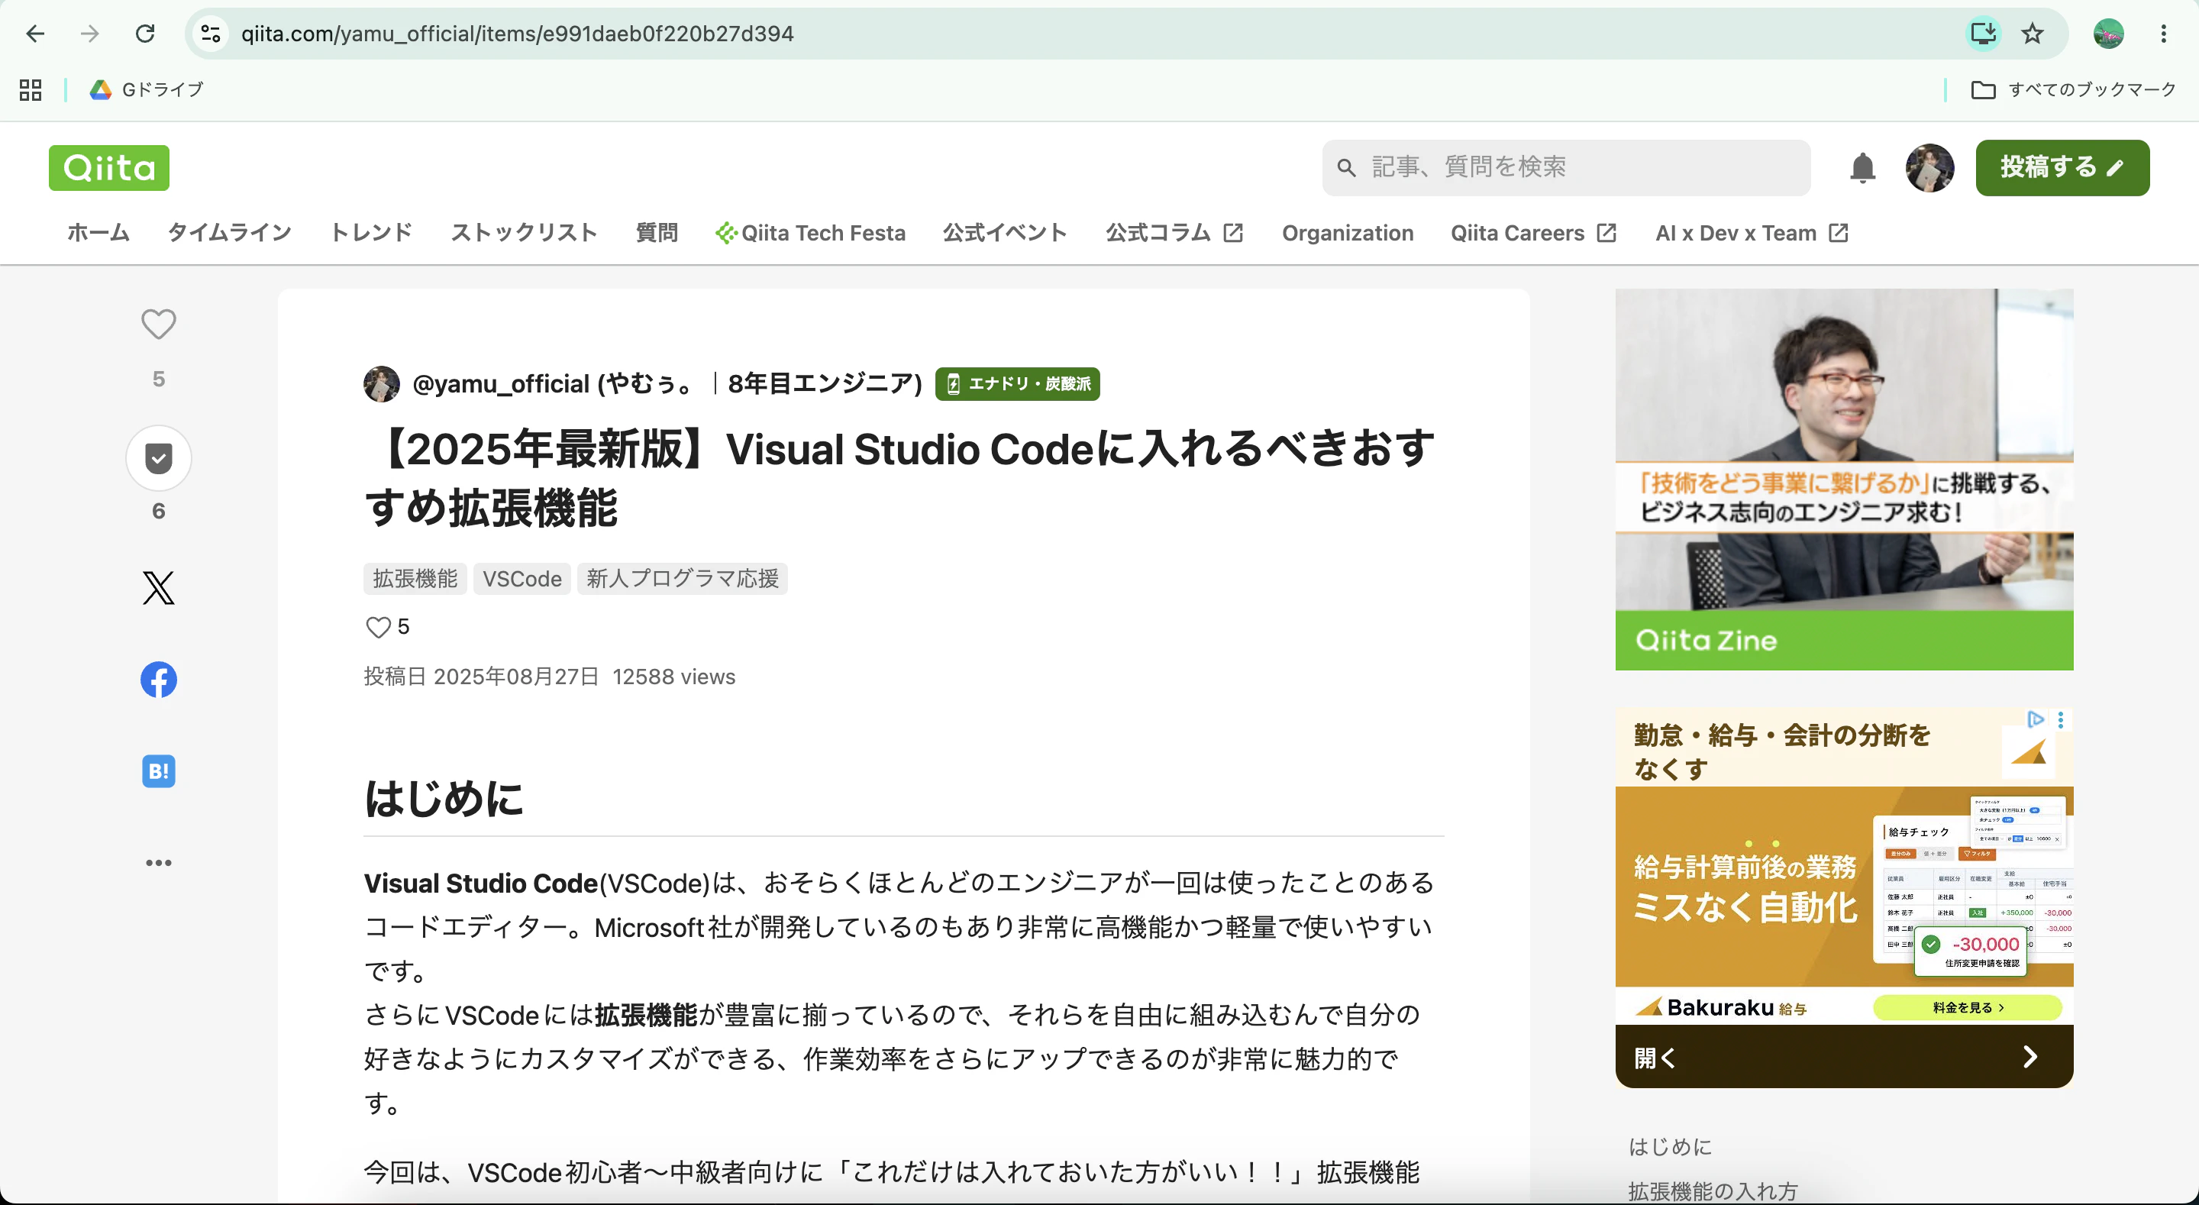Open the AdChoices triangle icon on the ad
Image resolution: width=2199 pixels, height=1205 pixels.
point(2036,720)
